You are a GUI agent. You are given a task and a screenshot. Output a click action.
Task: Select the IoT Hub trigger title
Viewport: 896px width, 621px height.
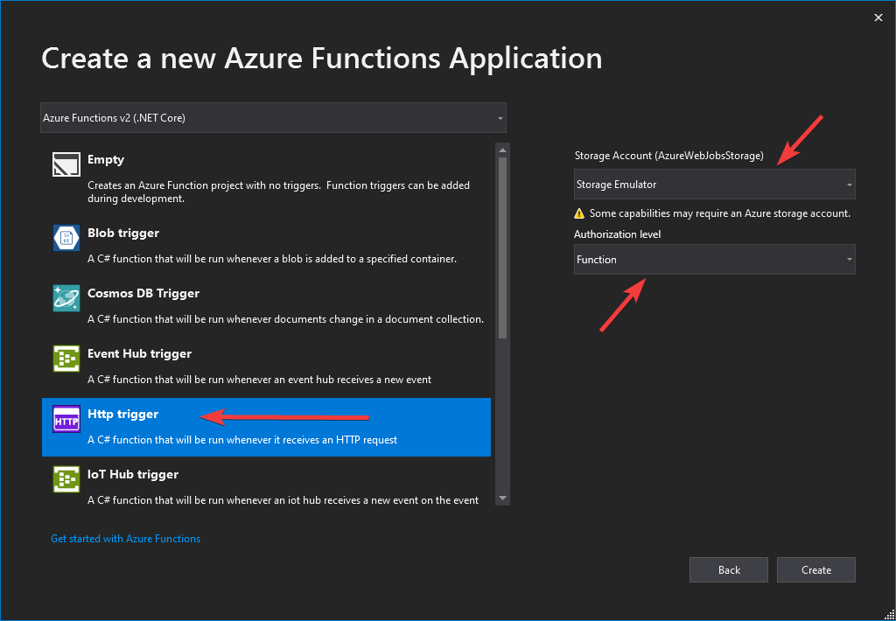click(133, 475)
